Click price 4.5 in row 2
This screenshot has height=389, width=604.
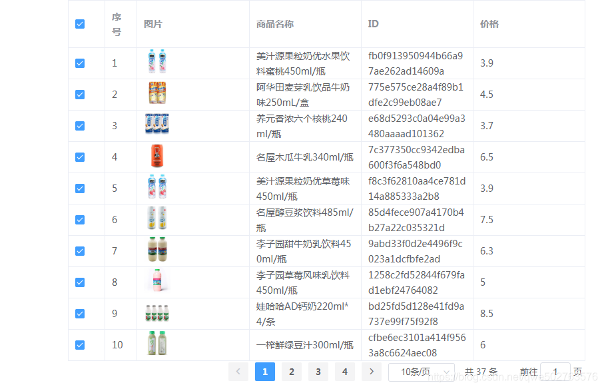pyautogui.click(x=487, y=95)
